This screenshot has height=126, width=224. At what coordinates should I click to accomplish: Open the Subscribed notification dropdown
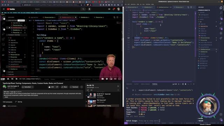(x=27, y=87)
